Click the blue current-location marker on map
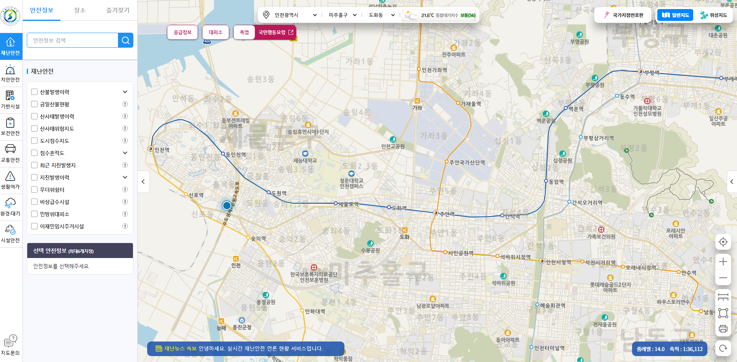The height and width of the screenshot is (362, 737). (226, 205)
